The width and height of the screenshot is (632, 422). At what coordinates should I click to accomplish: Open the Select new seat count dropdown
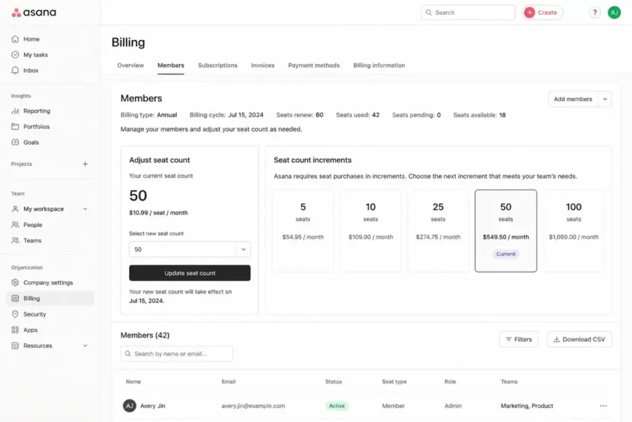click(x=189, y=250)
